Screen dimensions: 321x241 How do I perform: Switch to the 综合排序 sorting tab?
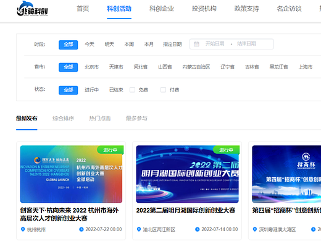(x=63, y=119)
